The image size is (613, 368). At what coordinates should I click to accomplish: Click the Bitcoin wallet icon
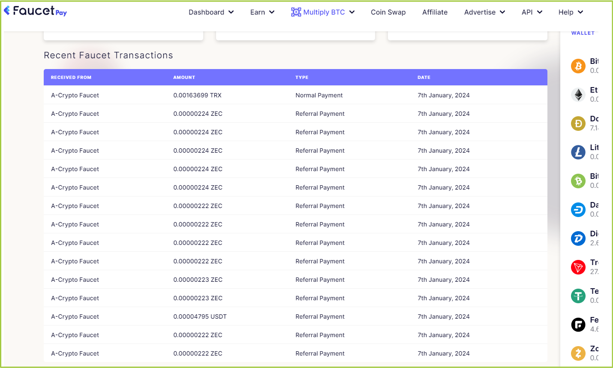click(x=578, y=66)
